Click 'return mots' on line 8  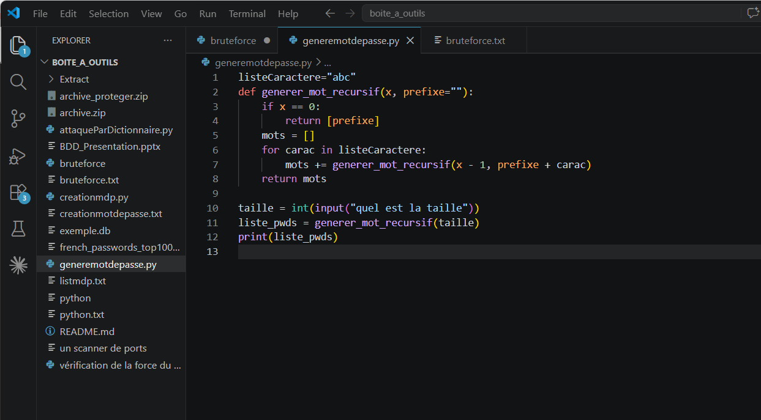click(294, 179)
